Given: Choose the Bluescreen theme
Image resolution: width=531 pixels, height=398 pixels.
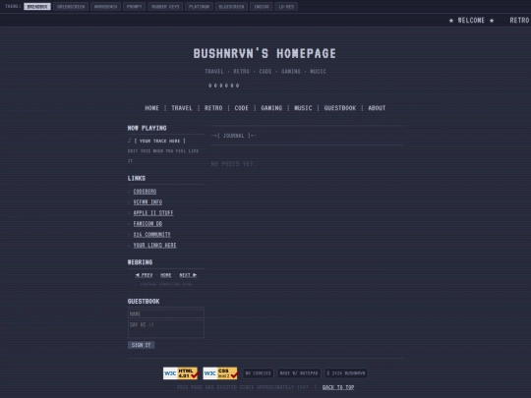Looking at the screenshot, I should [x=232, y=7].
